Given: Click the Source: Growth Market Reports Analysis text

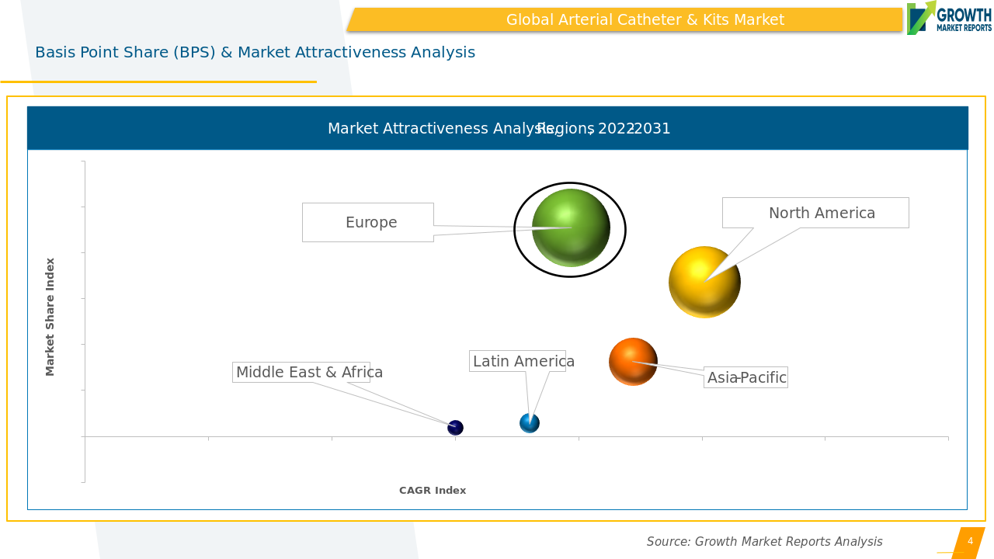Looking at the screenshot, I should tap(764, 542).
